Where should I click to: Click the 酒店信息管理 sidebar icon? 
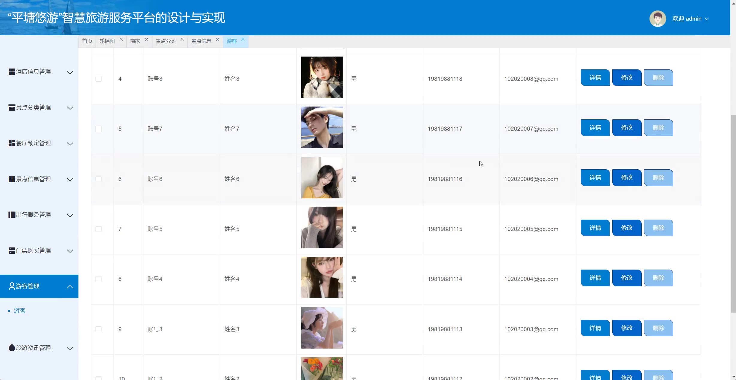tap(12, 72)
